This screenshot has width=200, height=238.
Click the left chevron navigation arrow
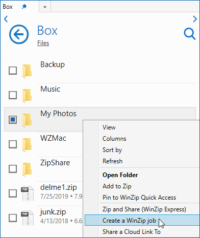[6, 19]
